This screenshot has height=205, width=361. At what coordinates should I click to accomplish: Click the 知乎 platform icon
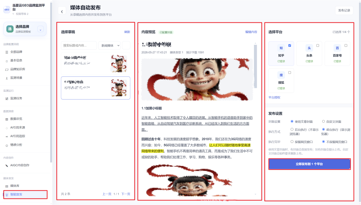[281, 48]
